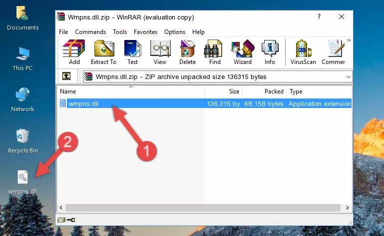Launch the Wizard tool
This screenshot has width=384, height=236.
[x=243, y=52]
